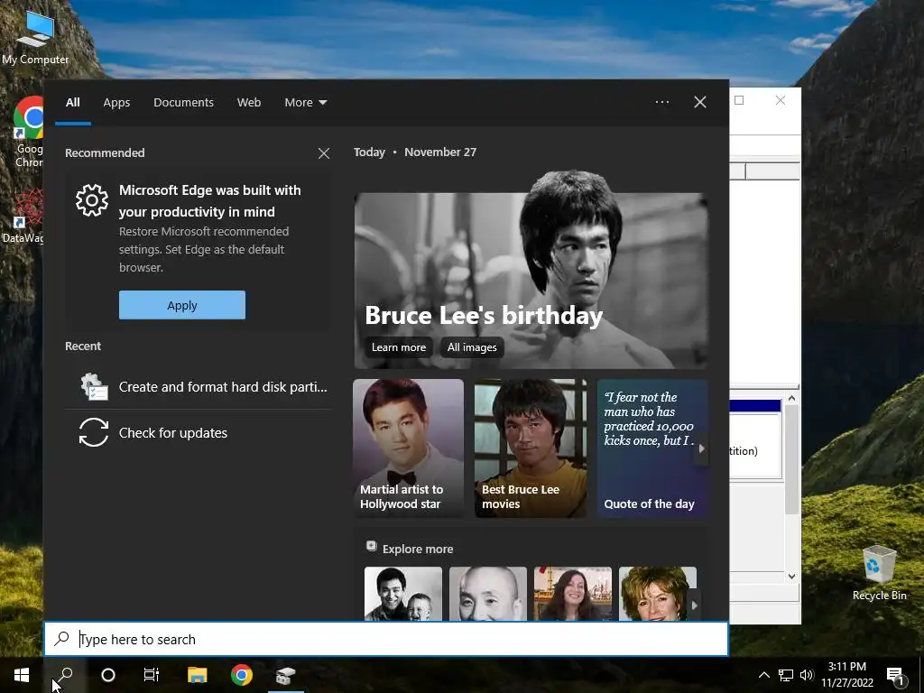Click the taskbar search magnifier icon

65,675
